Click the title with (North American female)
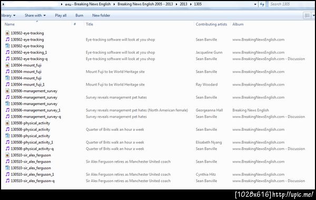The image size is (316, 200). tap(137, 110)
